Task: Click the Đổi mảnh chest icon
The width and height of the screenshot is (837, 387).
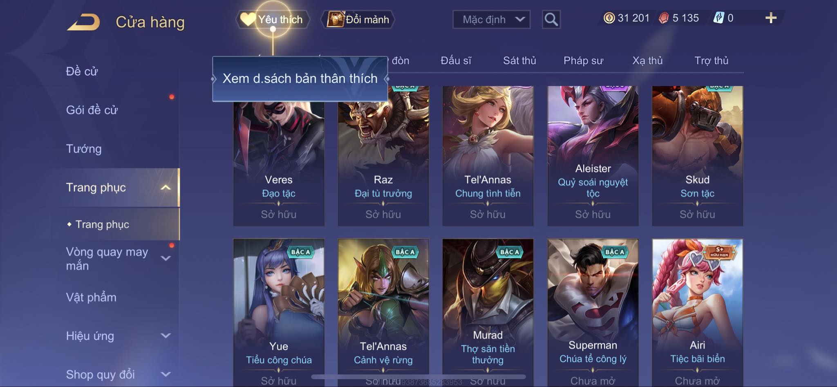Action: pos(336,19)
